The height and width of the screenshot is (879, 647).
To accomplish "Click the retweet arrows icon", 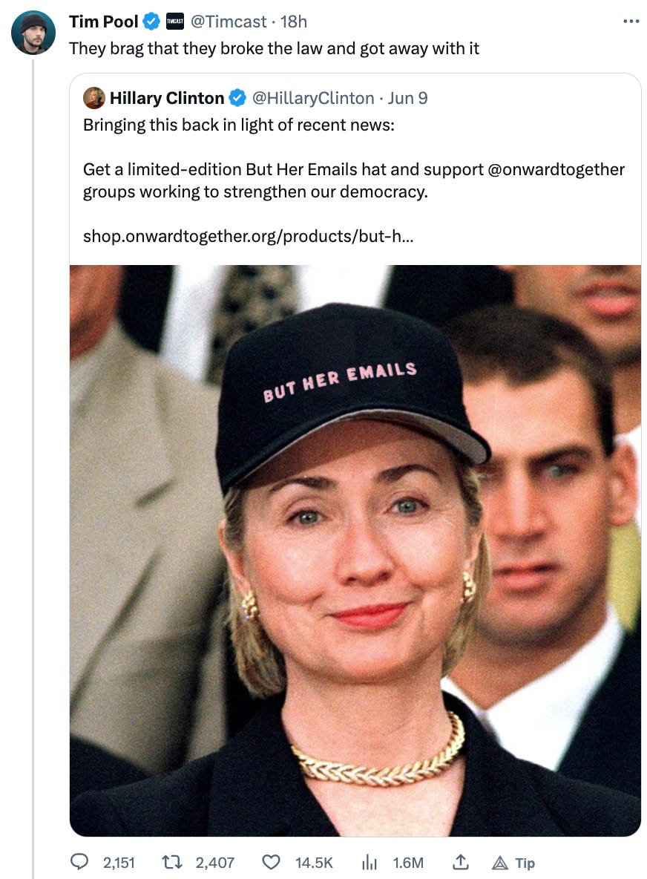I will tap(171, 862).
